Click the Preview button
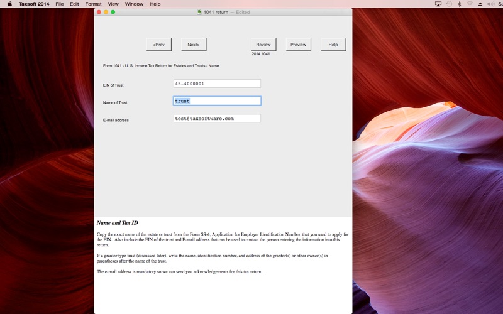 (x=298, y=45)
